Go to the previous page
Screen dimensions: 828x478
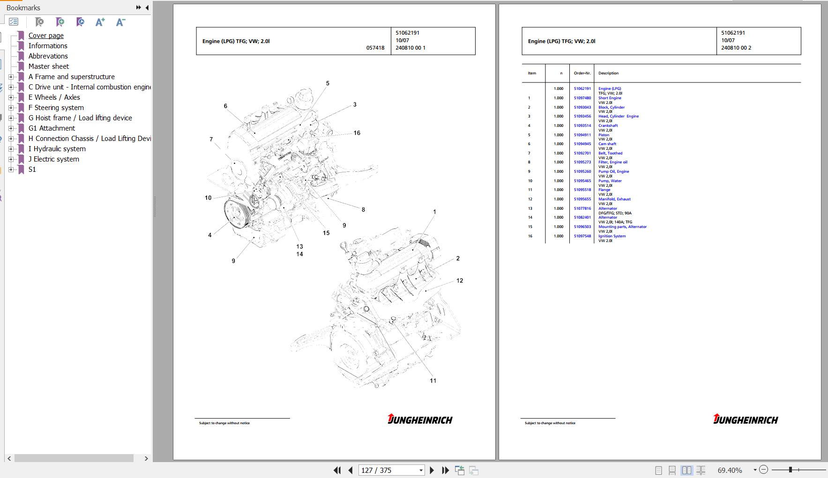pyautogui.click(x=351, y=470)
